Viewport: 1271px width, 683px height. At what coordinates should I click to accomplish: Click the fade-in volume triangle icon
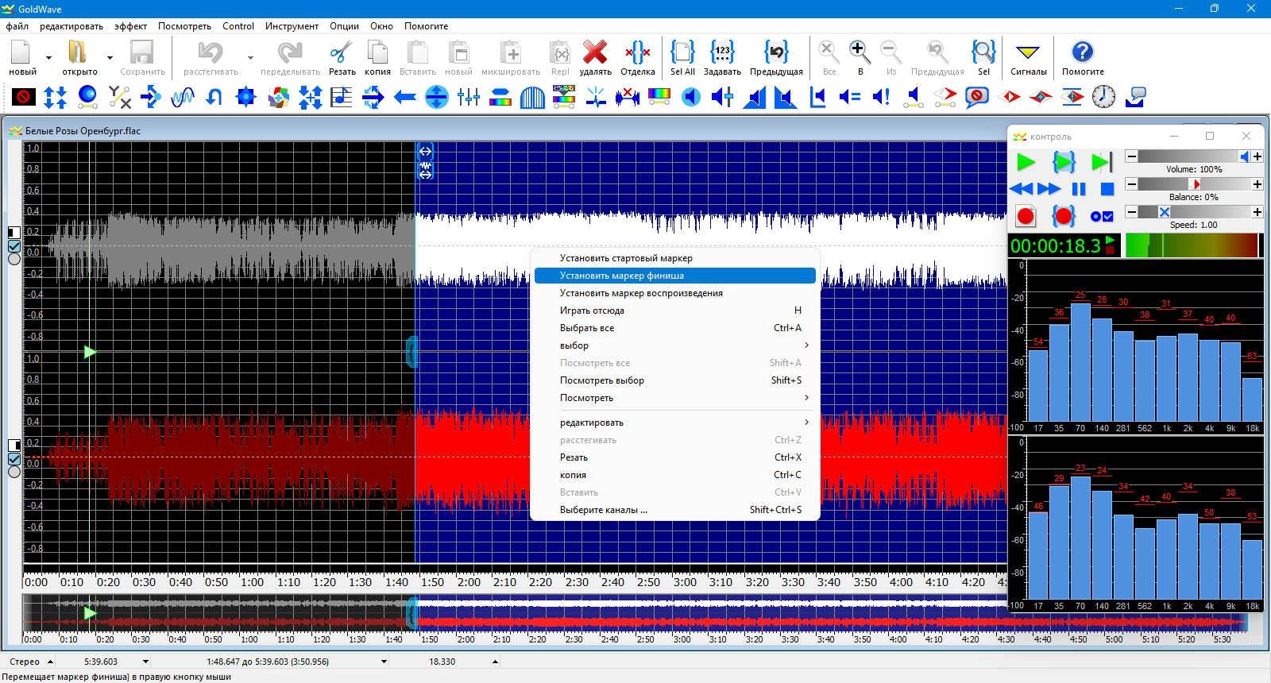[755, 97]
